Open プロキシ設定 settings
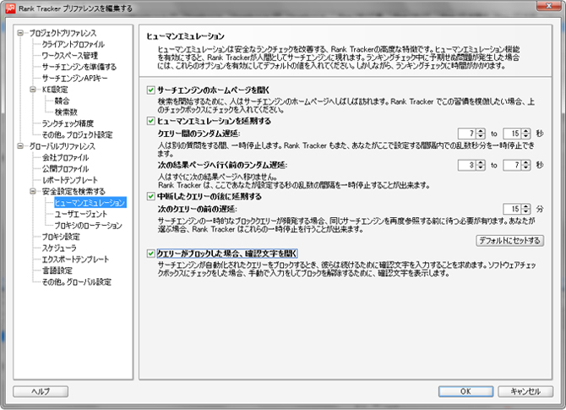Viewport: 566px width, 410px height. click(x=61, y=237)
